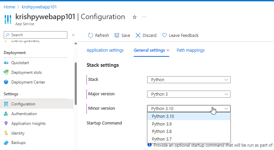The width and height of the screenshot is (274, 150).
Task: Click the App Service icon beside the title
Action: (x=8, y=19)
